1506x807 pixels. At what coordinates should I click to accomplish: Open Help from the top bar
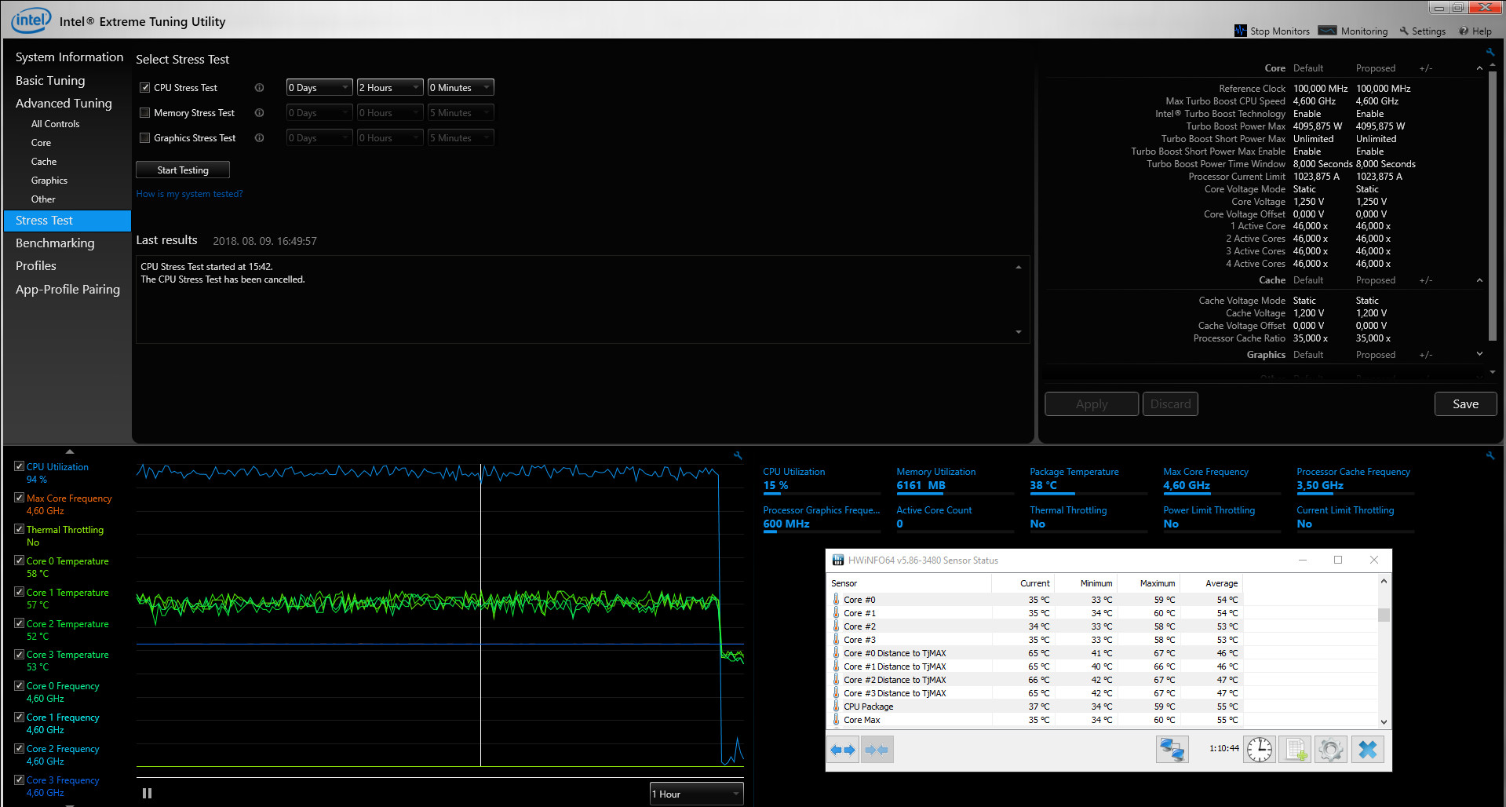click(x=1475, y=31)
